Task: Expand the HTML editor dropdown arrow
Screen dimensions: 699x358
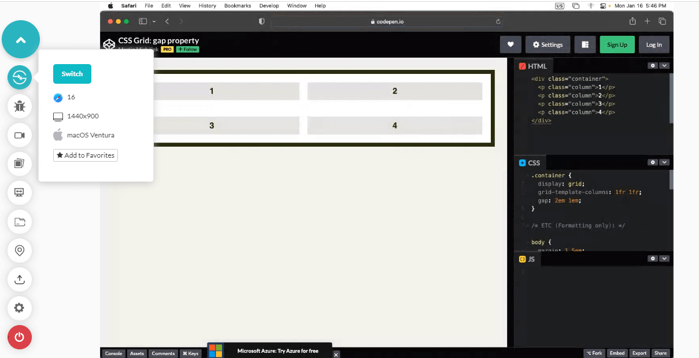Action: [x=664, y=66]
